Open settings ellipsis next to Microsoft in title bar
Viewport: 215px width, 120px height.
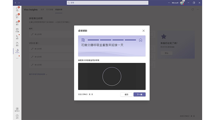pyautogui.click(x=169, y=3)
